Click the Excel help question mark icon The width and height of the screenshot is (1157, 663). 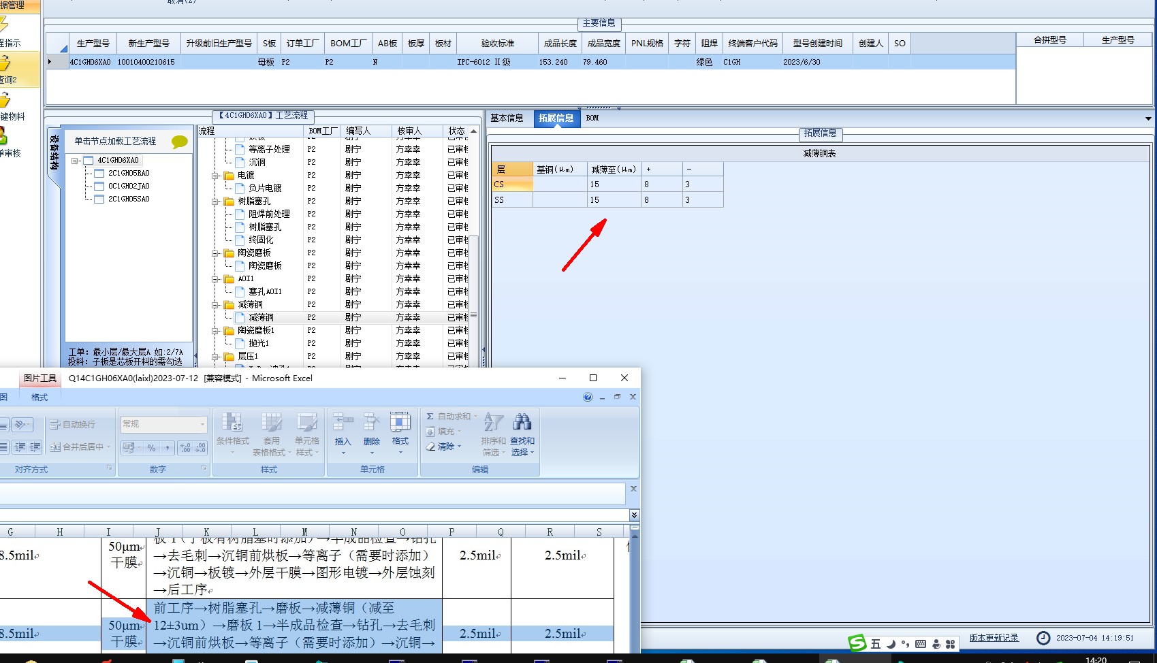click(588, 398)
